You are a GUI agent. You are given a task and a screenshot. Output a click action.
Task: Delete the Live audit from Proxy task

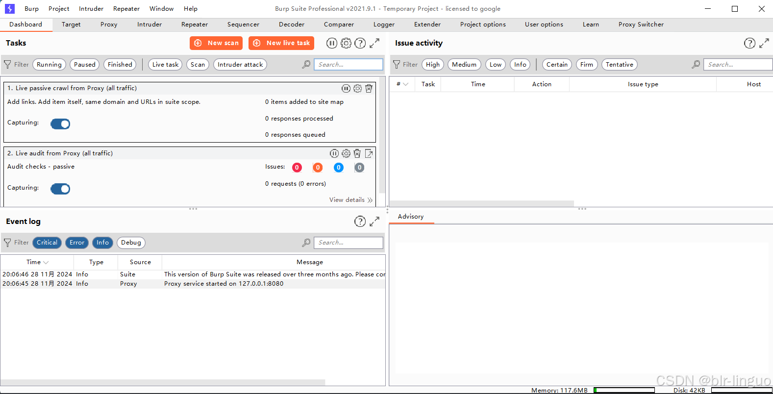coord(357,153)
